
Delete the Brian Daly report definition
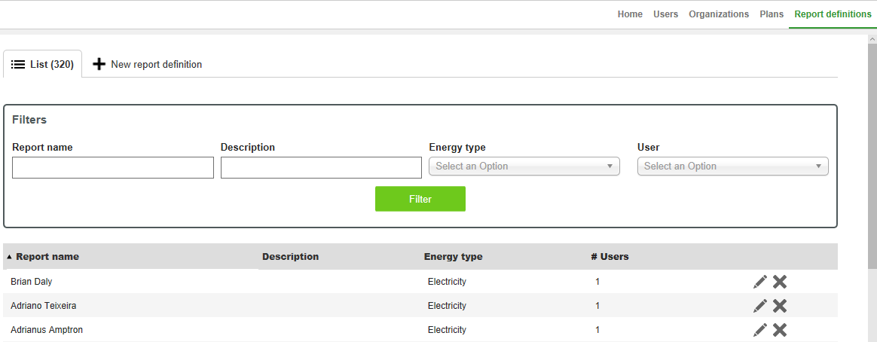pos(780,282)
